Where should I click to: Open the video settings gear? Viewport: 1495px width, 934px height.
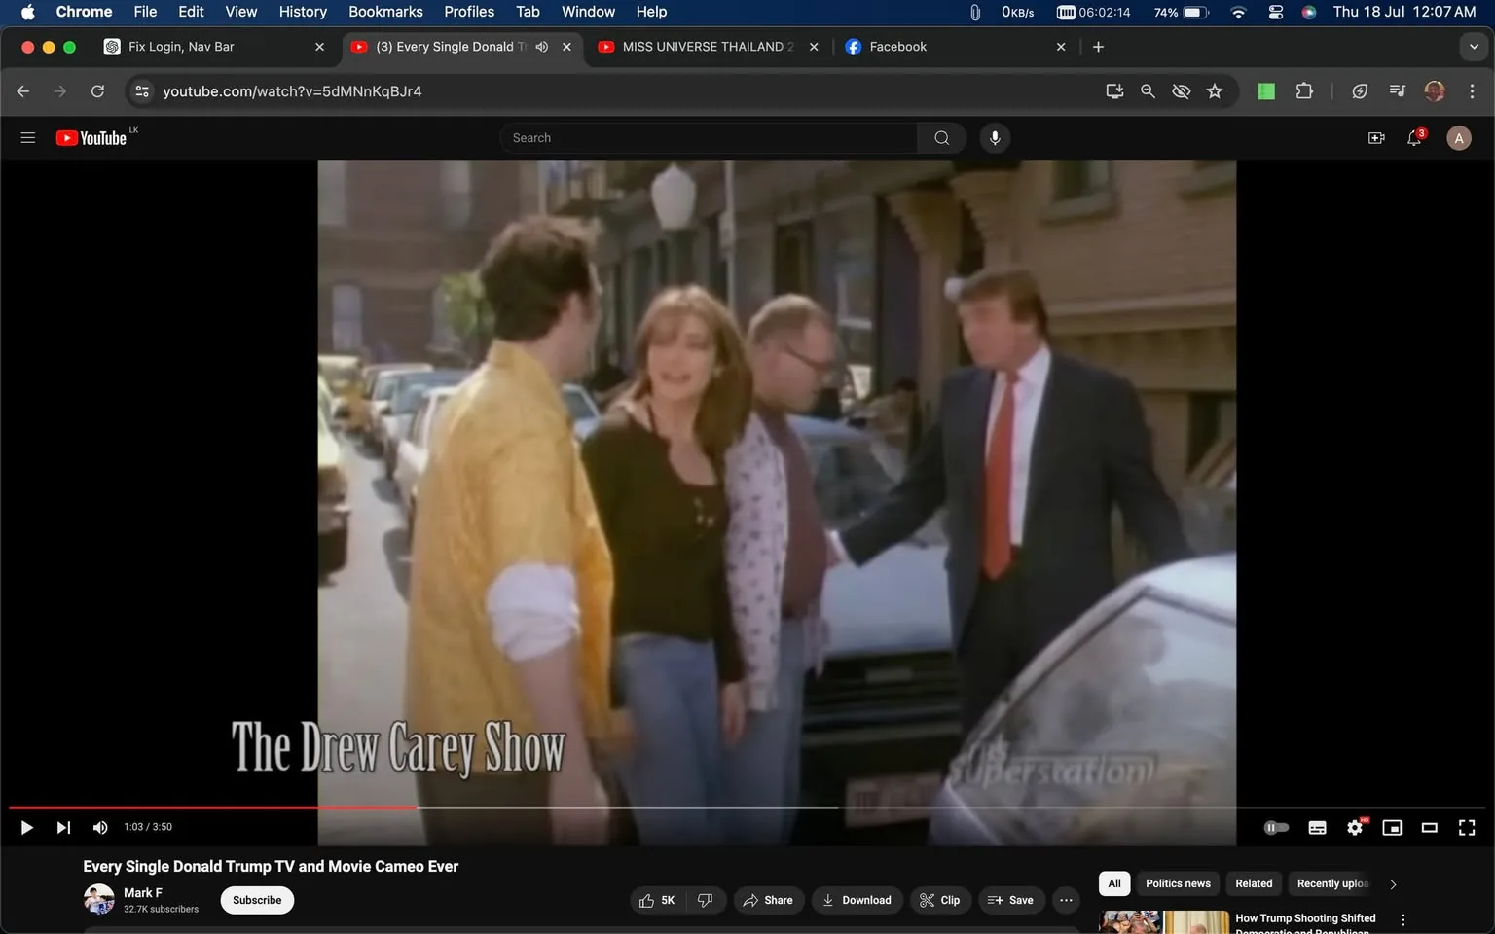pyautogui.click(x=1354, y=827)
